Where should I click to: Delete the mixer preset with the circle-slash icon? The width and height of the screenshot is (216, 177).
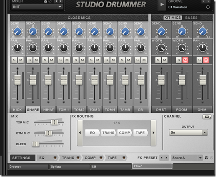(x=50, y=1)
